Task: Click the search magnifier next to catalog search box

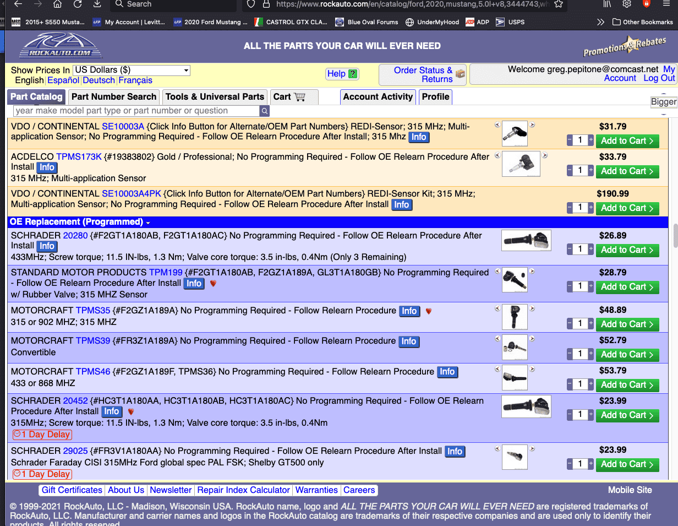Action: [265, 111]
